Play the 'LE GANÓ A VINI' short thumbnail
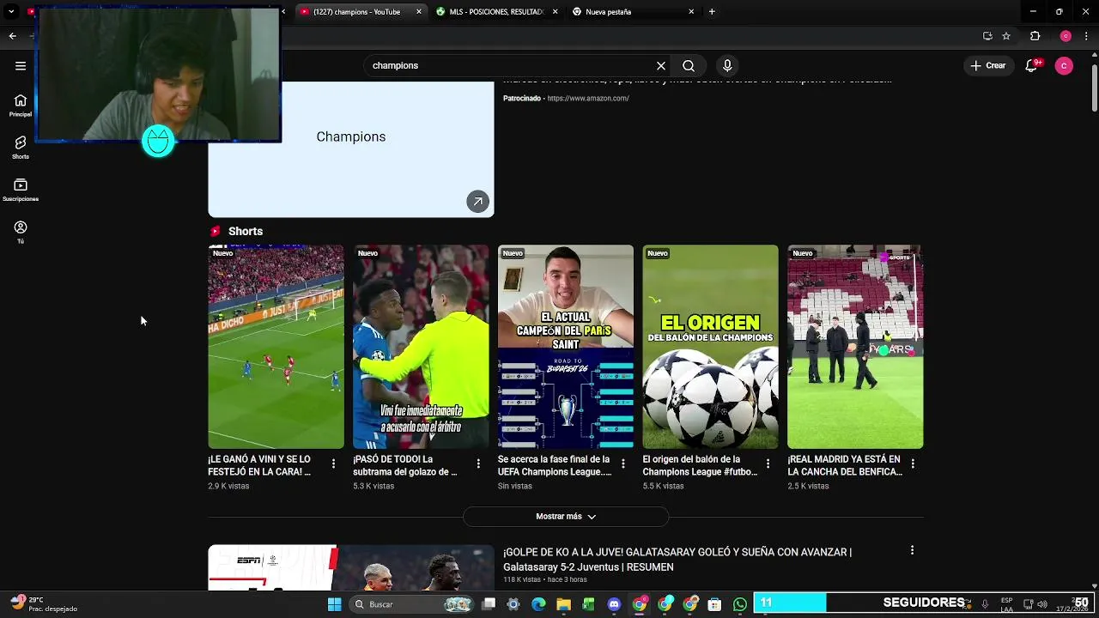 tap(276, 347)
